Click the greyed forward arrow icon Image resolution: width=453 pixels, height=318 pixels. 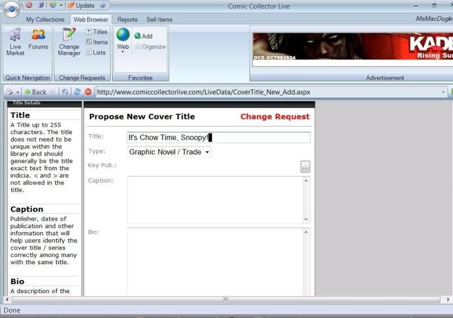[x=53, y=92]
